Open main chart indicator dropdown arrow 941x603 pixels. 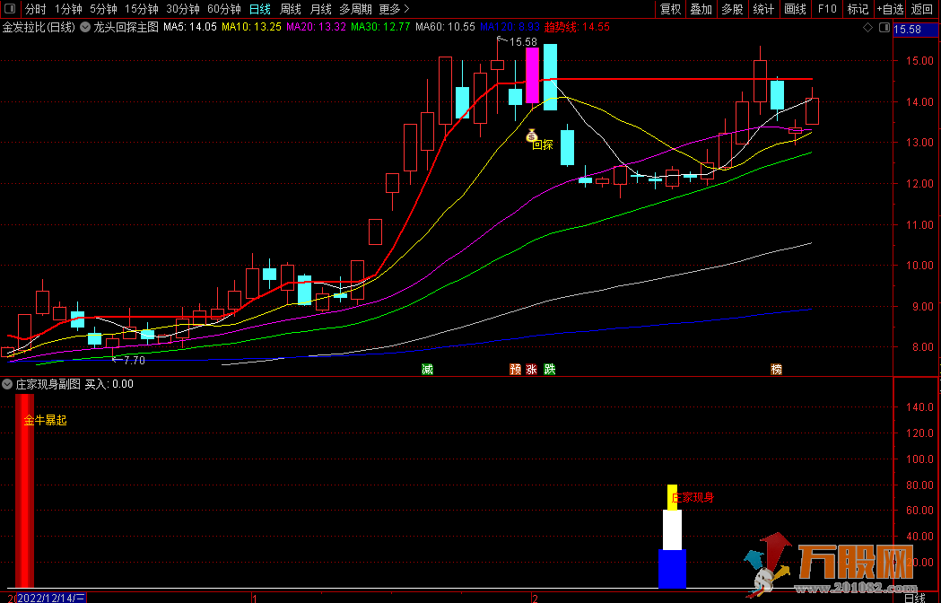click(x=85, y=27)
